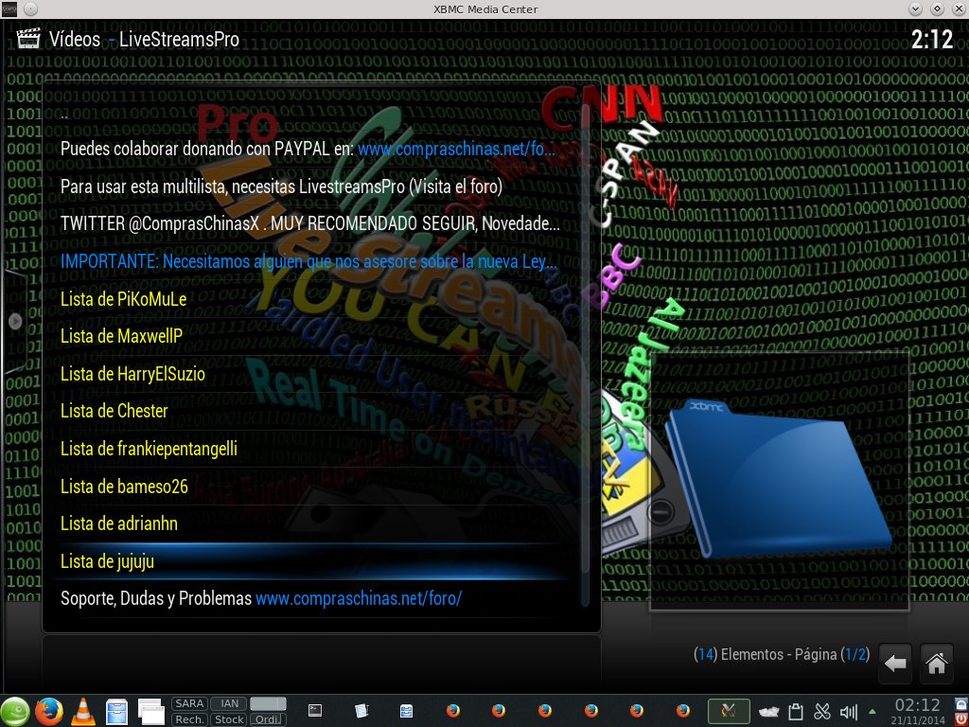Click the '(14) Elementos - Página (1/2)' indicator
Viewport: 969px width, 727px height.
(x=781, y=654)
